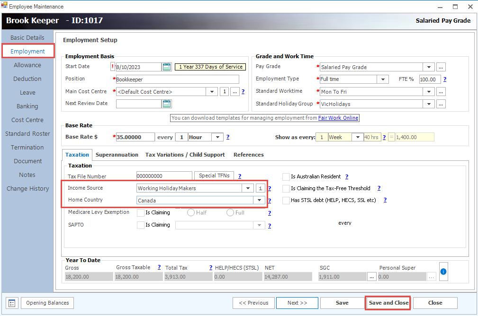
Task: Open help next to Base Rate period
Action: point(228,137)
